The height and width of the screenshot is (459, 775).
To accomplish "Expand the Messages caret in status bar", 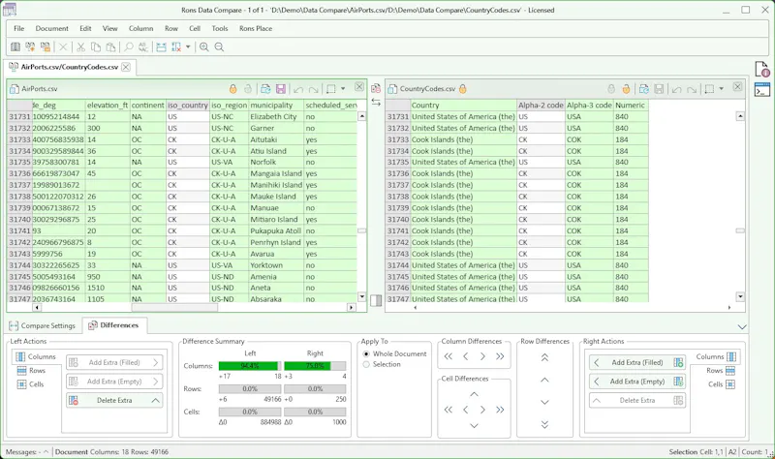I will (x=46, y=451).
